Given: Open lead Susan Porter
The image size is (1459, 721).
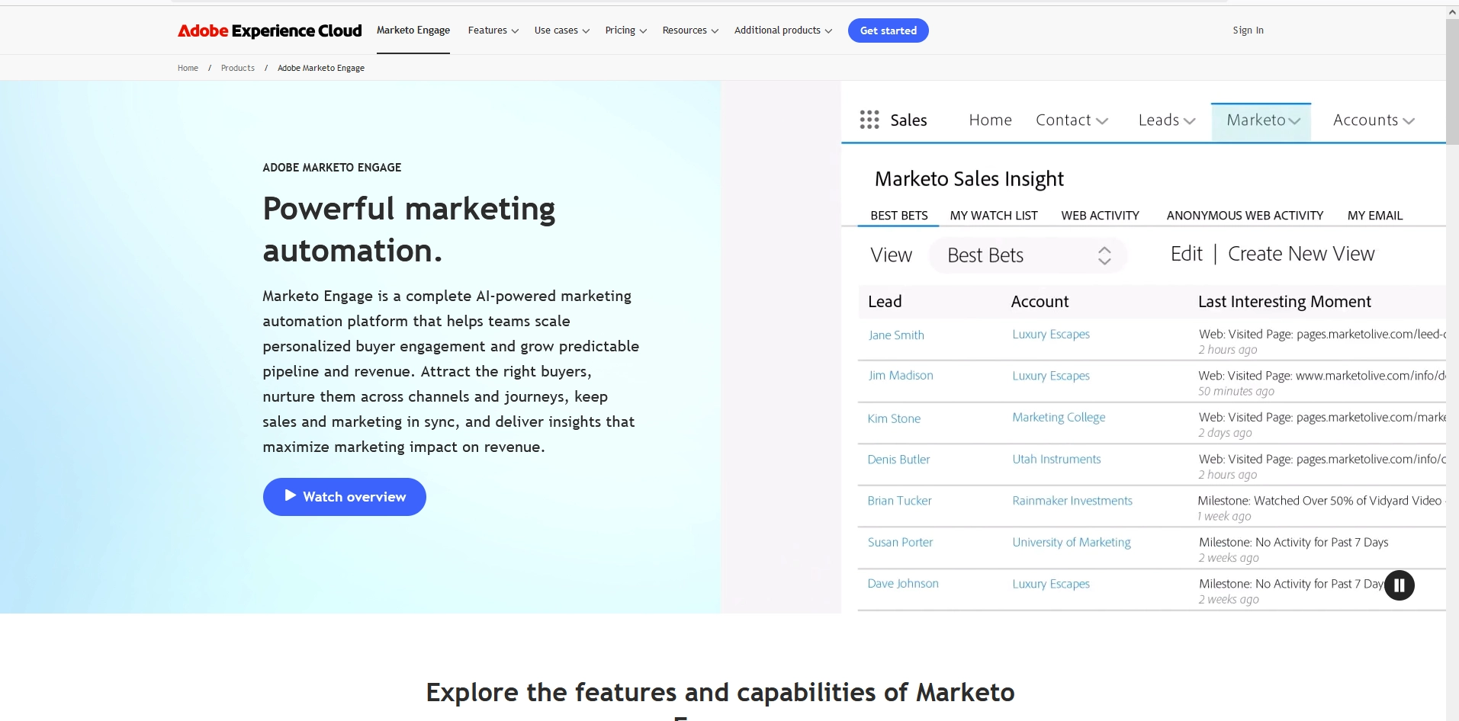Looking at the screenshot, I should [900, 543].
